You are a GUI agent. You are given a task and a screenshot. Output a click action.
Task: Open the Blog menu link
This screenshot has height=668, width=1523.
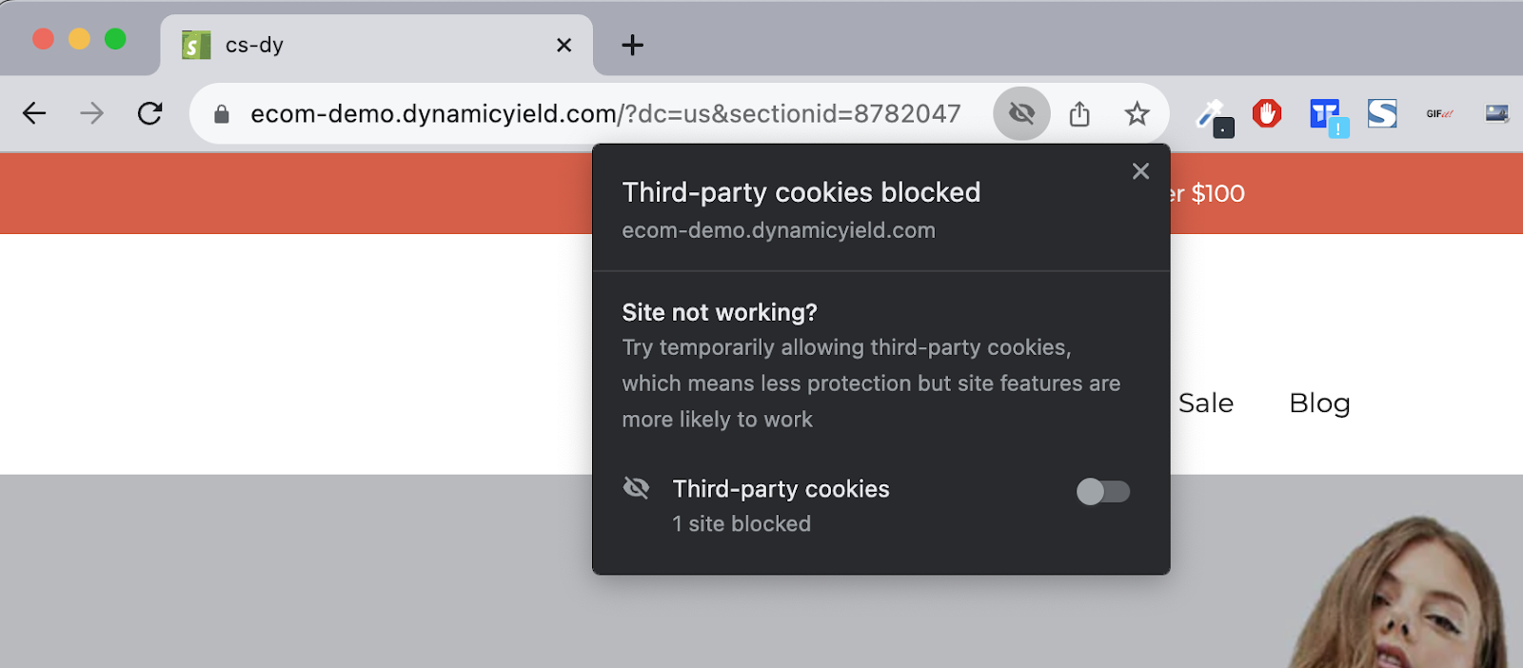(1319, 403)
